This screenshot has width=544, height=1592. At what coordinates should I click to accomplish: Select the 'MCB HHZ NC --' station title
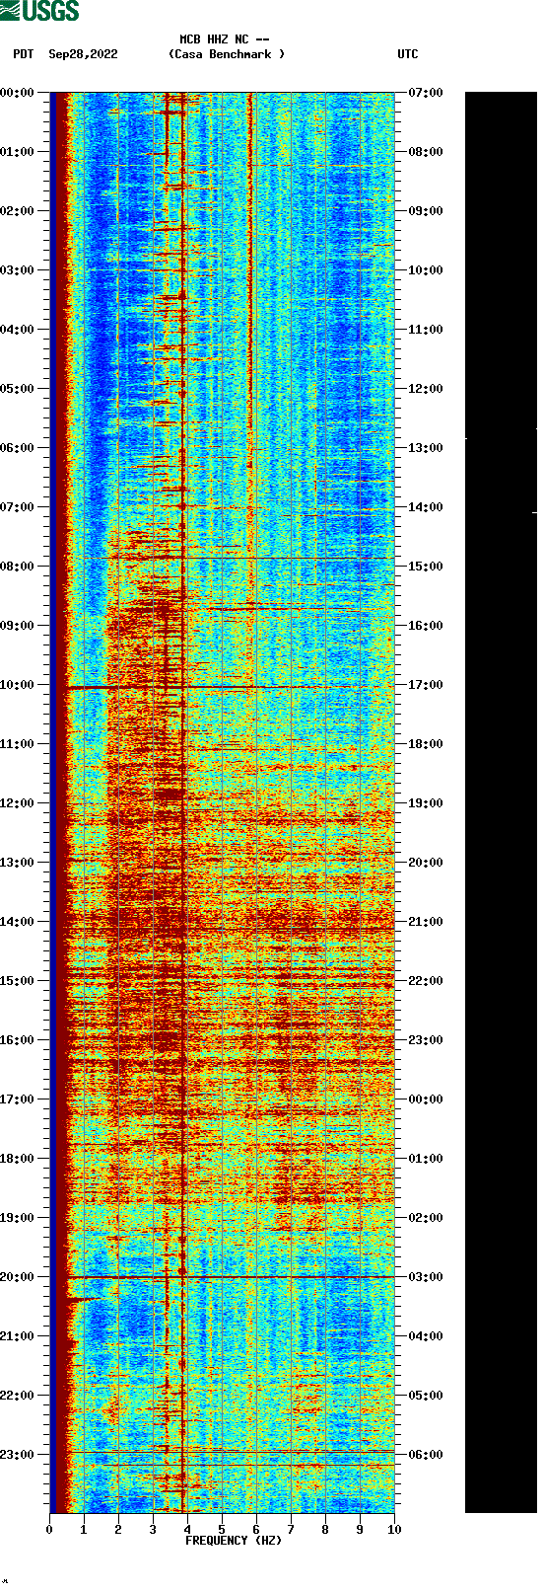pos(225,39)
